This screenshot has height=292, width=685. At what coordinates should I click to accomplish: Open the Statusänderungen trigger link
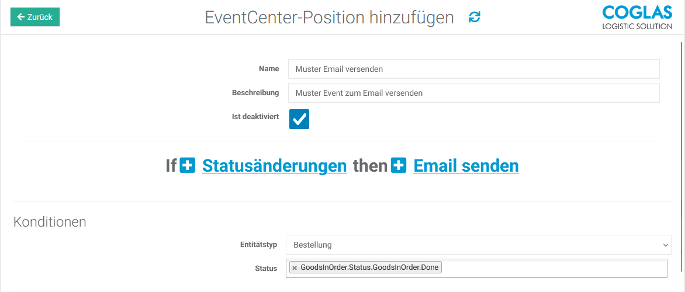[274, 166]
